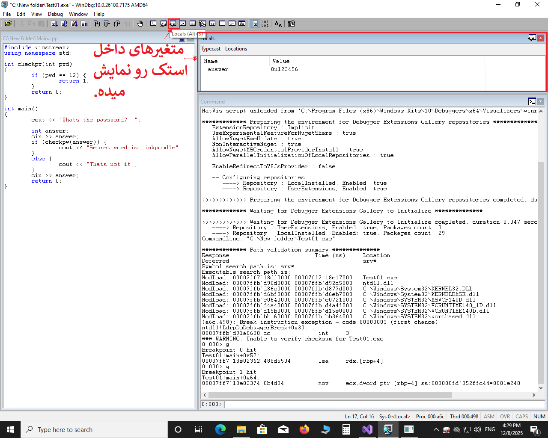Click the Open Source File toolbar icon
This screenshot has height=438, width=548.
click(x=8, y=24)
